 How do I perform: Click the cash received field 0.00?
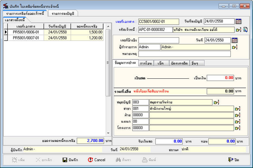pyautogui.click(x=169, y=141)
